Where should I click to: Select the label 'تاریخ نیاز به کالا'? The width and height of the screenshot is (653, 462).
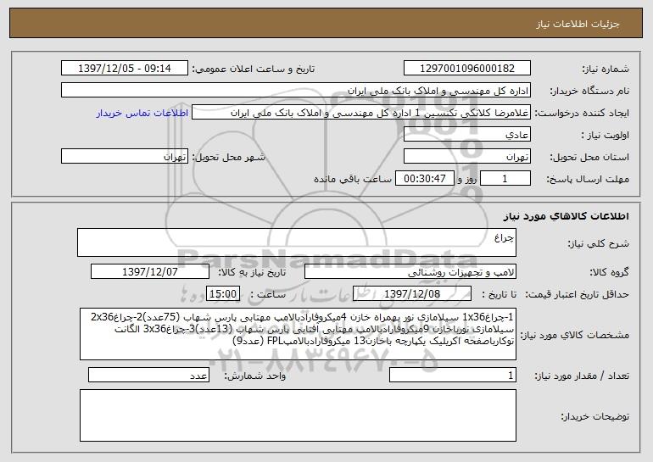click(x=252, y=273)
